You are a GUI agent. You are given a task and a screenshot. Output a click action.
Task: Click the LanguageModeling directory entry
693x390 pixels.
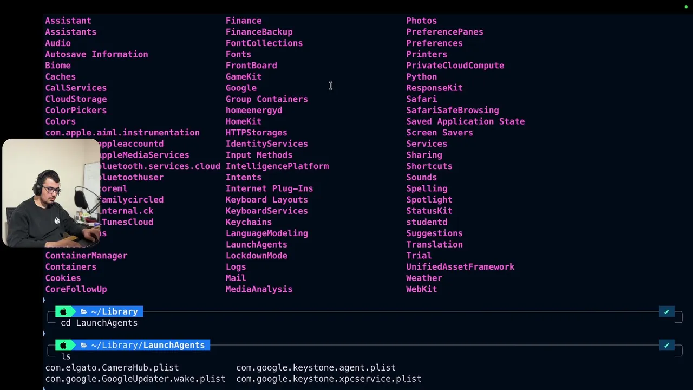[266, 233]
